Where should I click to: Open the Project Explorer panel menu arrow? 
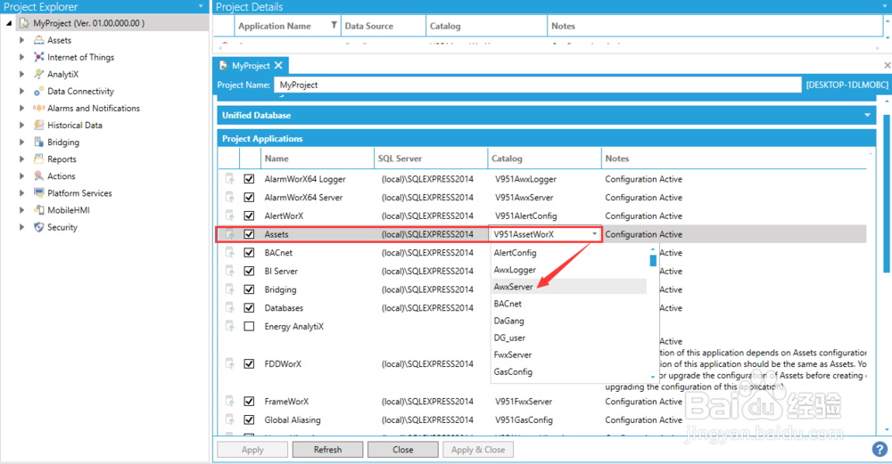201,6
